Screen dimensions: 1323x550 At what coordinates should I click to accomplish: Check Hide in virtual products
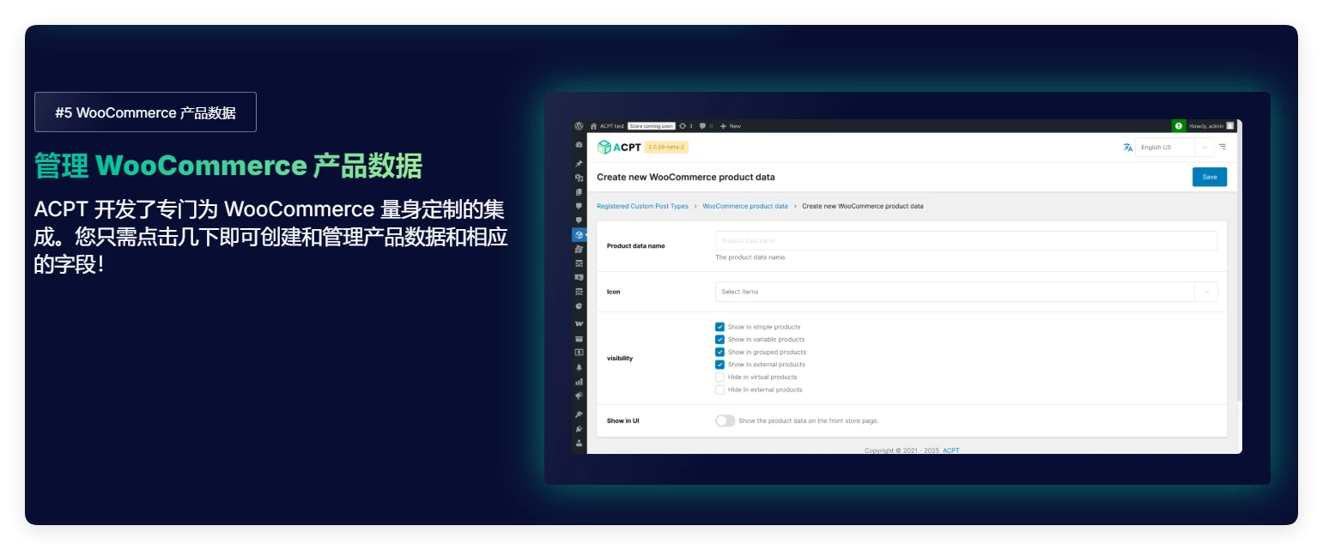point(719,378)
